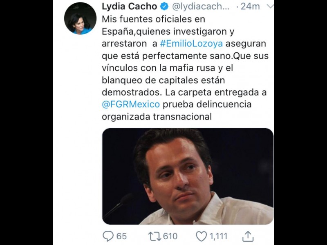The image size is (327, 245).
Task: Expand the tweet options chevron
Action: click(x=270, y=7)
